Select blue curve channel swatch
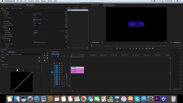This screenshot has height=103, width=183. pos(26,70)
